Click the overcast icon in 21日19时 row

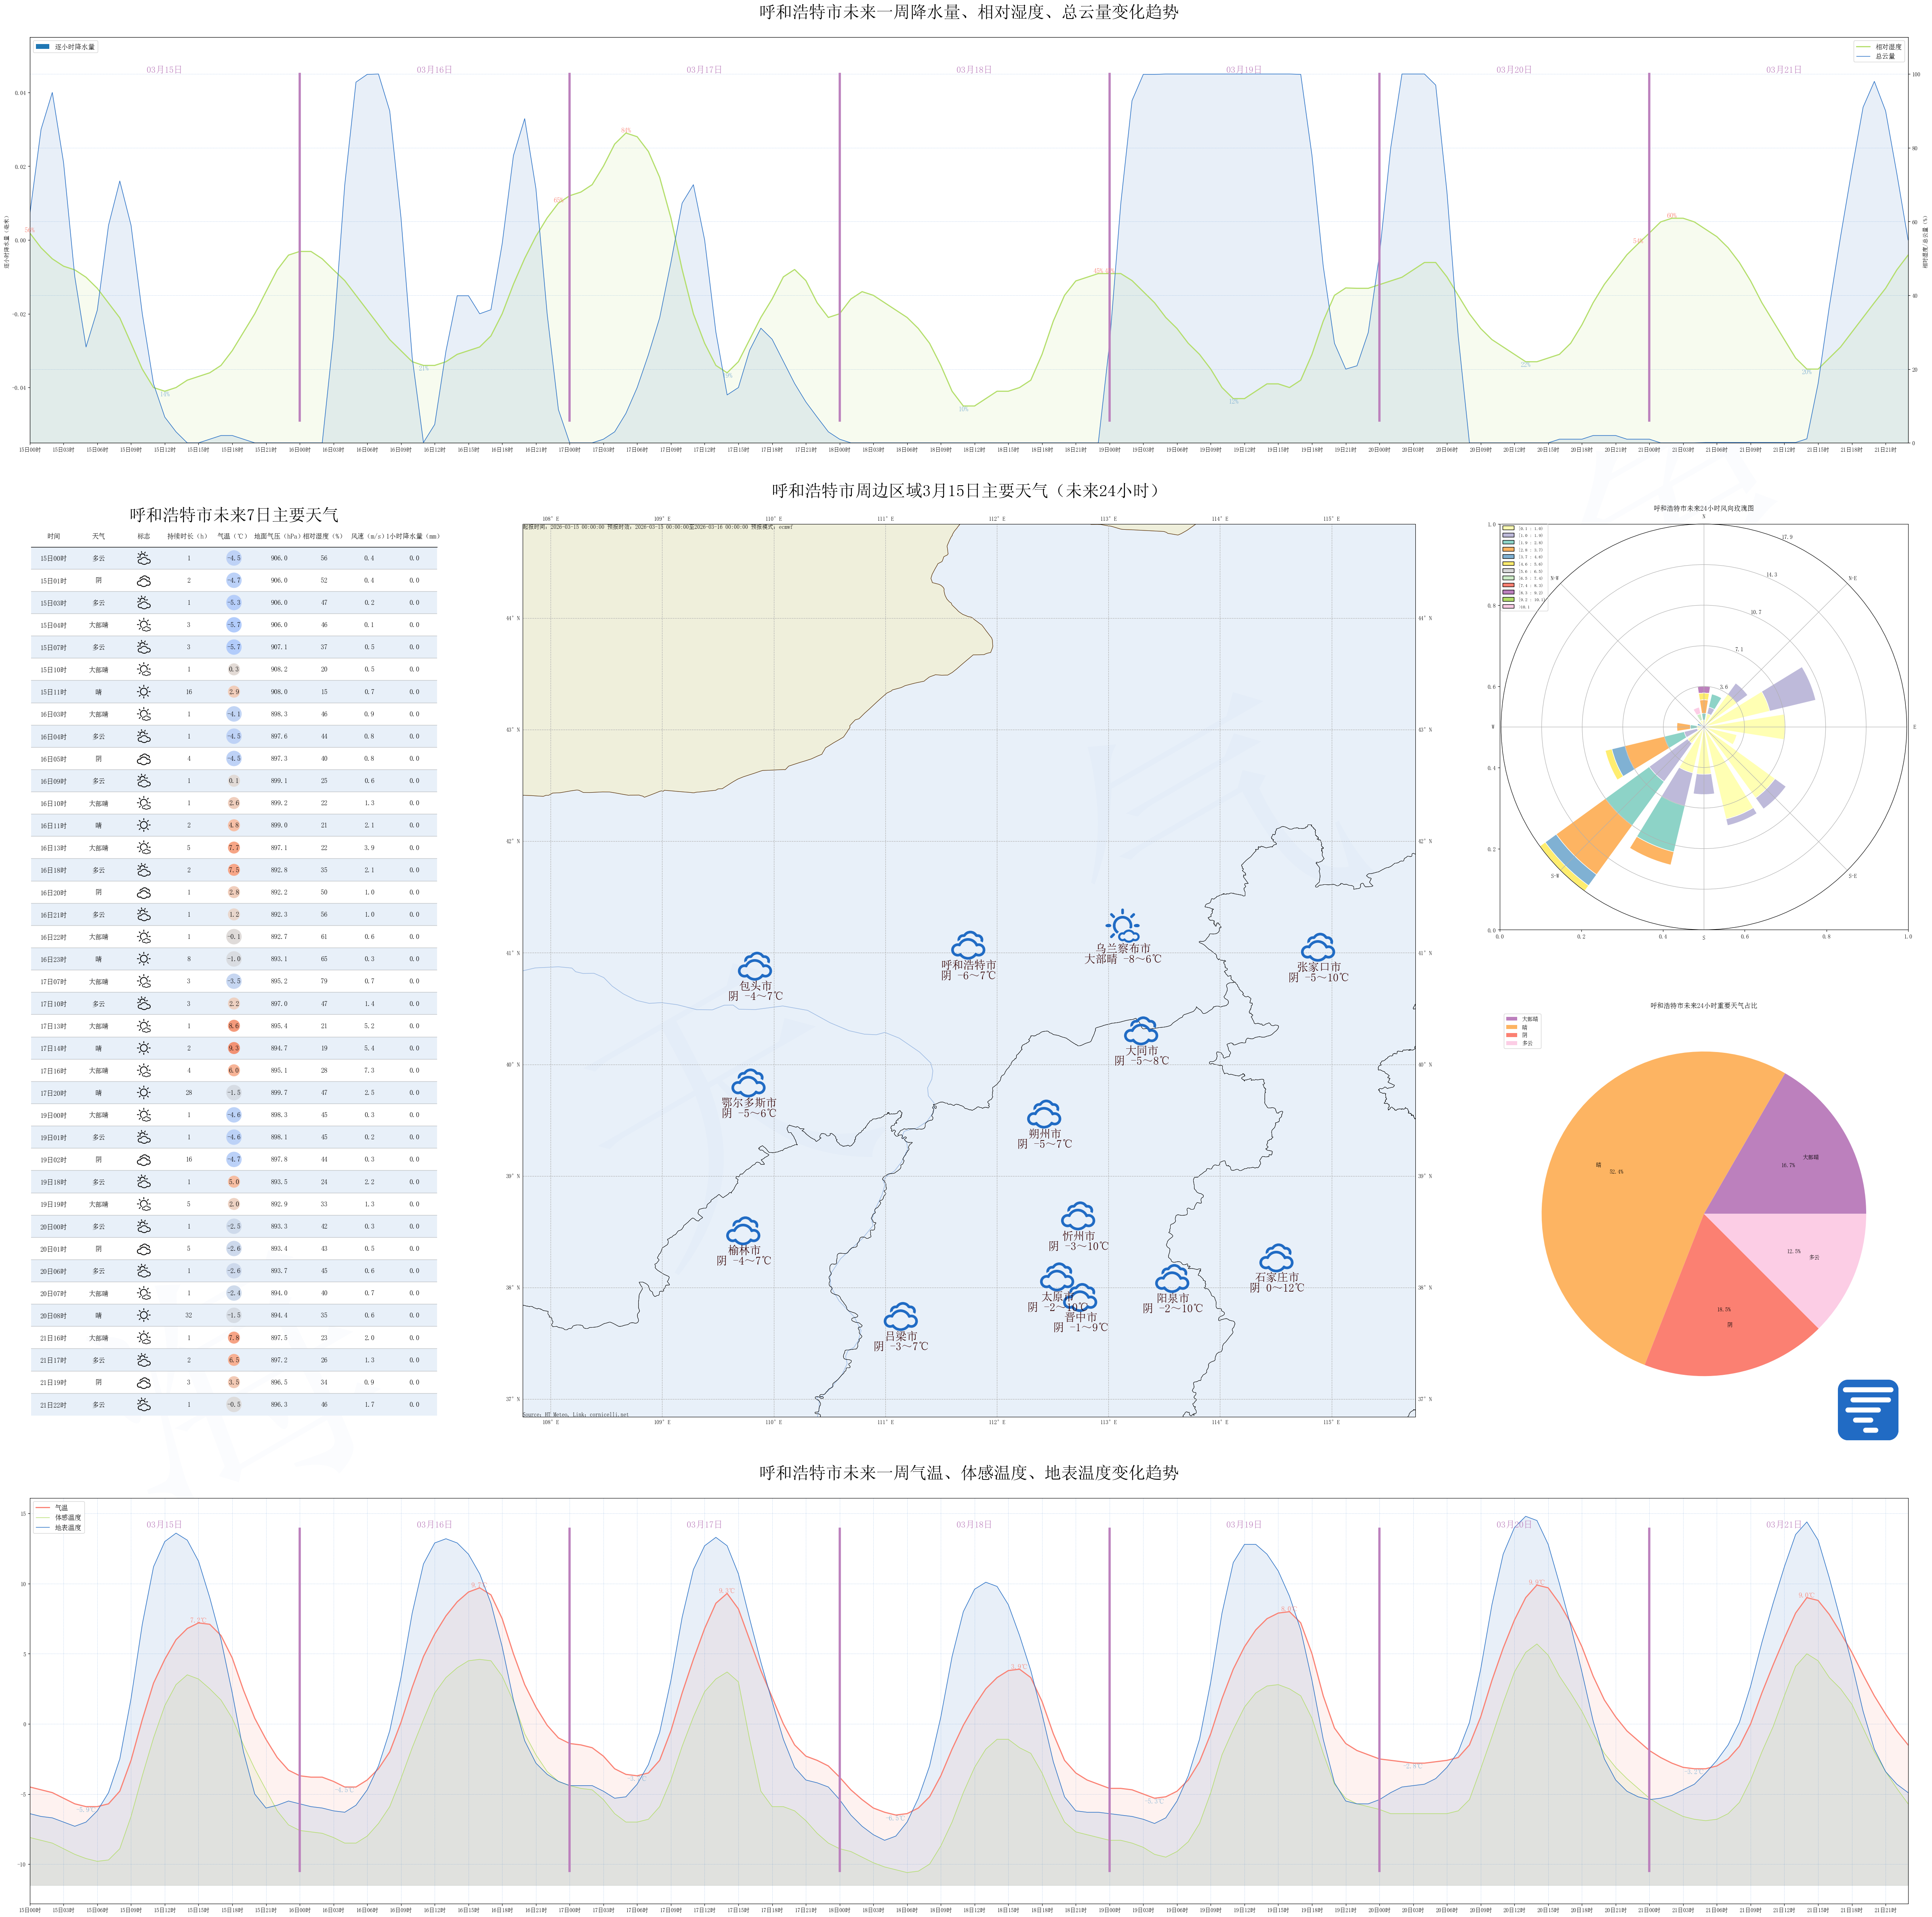[x=144, y=1383]
